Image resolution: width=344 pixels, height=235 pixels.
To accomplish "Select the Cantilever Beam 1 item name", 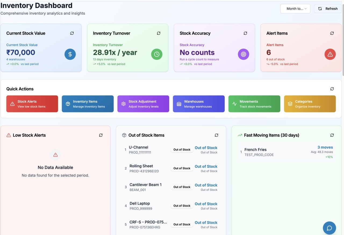I will point(145,185).
